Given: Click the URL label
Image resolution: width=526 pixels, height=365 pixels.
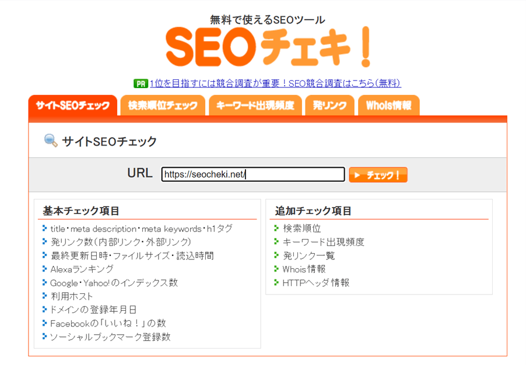Looking at the screenshot, I should pyautogui.click(x=140, y=173).
